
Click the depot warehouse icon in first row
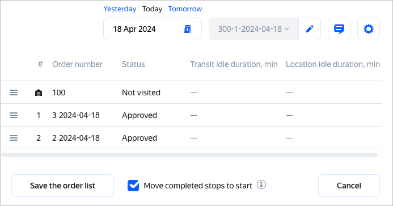coord(39,93)
